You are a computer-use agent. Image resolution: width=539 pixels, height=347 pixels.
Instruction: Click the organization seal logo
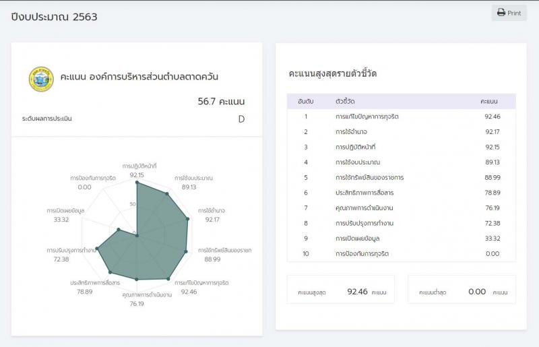pos(41,79)
